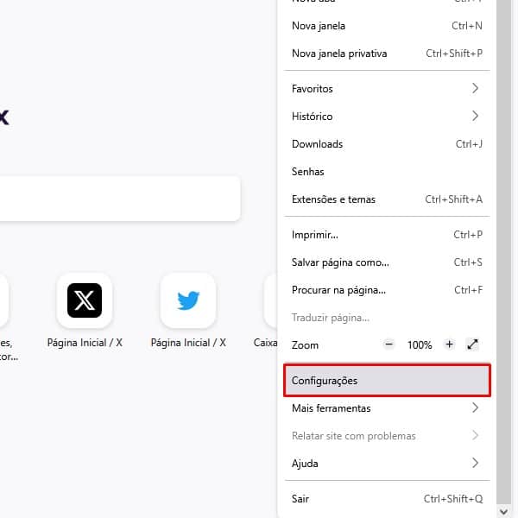Open Downloads from the menu

(x=387, y=144)
